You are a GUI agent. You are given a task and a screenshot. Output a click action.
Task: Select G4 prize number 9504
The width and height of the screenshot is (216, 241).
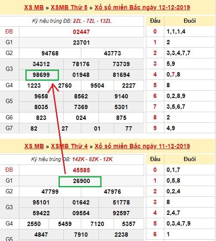[97, 85]
